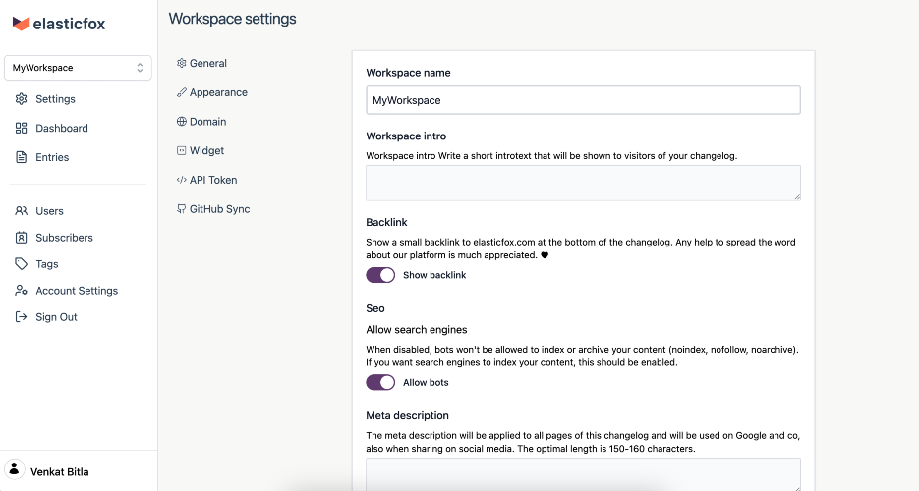This screenshot has height=491, width=919.
Task: Click the heart icon after 'much appreciated'
Action: coord(545,255)
